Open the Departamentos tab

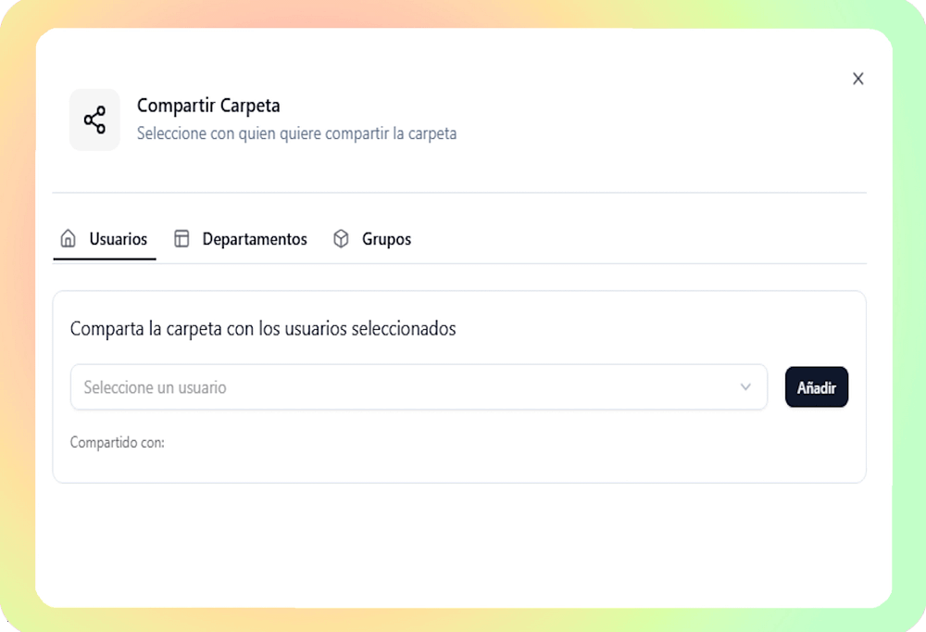255,239
